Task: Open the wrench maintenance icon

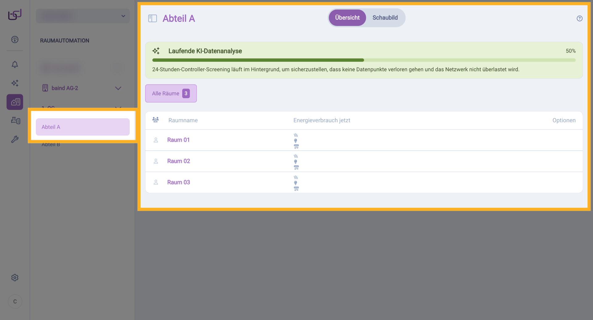Action: [15, 139]
